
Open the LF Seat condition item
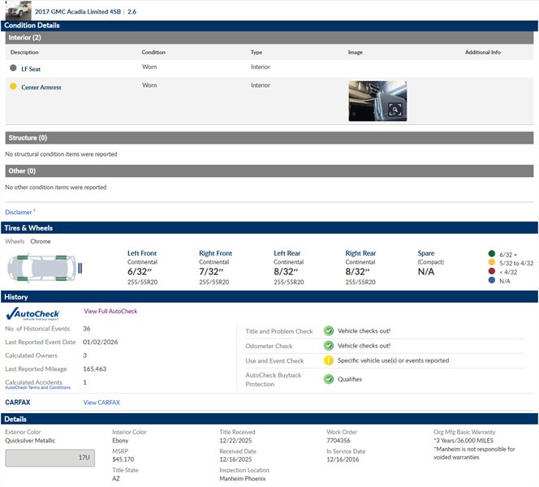coord(31,69)
